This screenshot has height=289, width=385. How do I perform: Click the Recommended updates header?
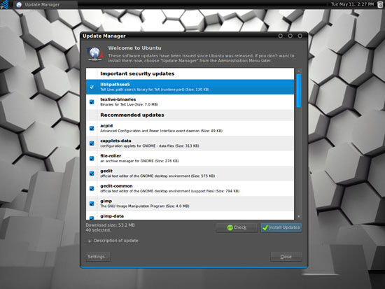132,115
